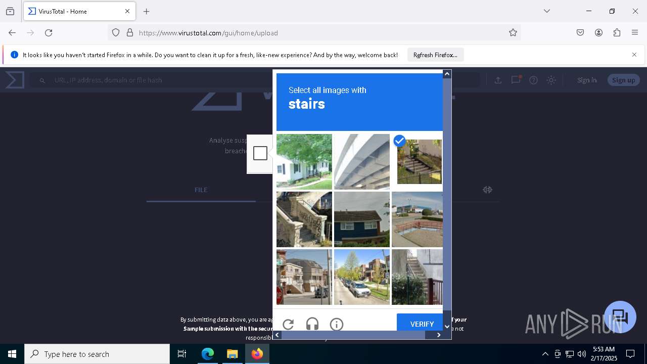Open the Save to Pocket icon
The image size is (647, 364).
[580, 33]
